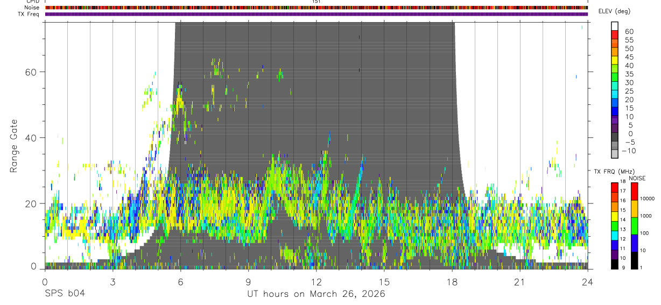Click the 18 tick label on the UT hours axis
The height and width of the screenshot is (305, 661).
(452, 282)
